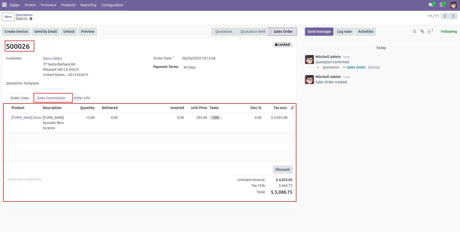Open the apps grid menu

4,4
